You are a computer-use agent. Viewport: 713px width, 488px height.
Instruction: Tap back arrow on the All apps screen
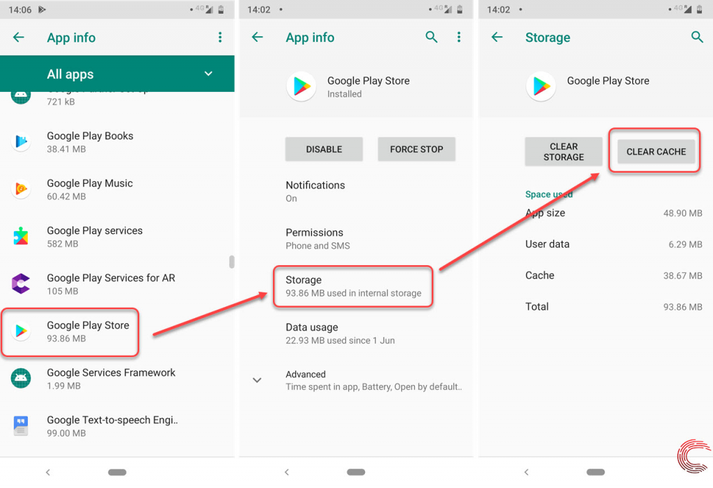click(19, 38)
